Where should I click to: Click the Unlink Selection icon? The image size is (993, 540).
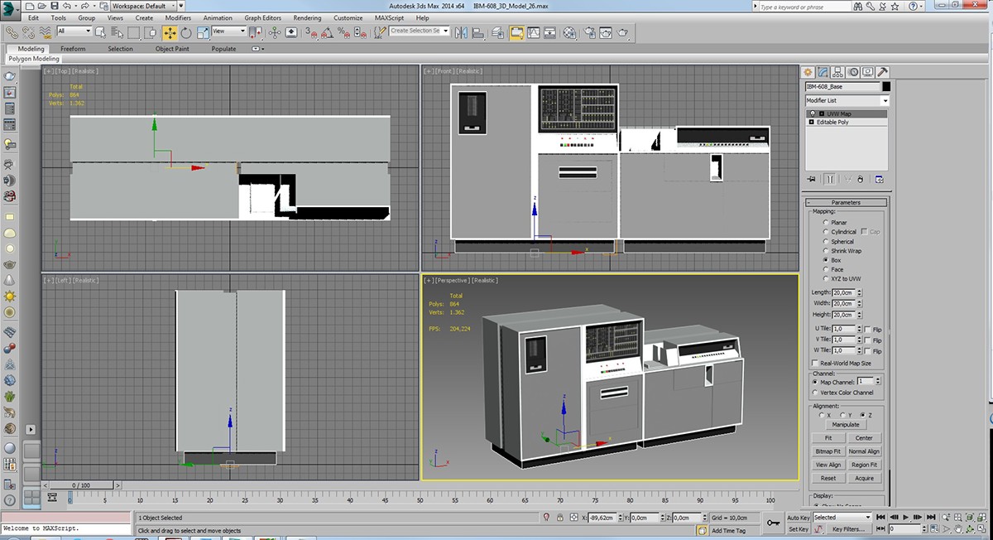[28, 32]
